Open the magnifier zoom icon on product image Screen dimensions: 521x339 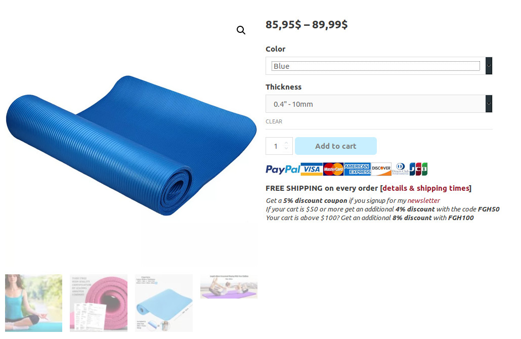pos(241,30)
